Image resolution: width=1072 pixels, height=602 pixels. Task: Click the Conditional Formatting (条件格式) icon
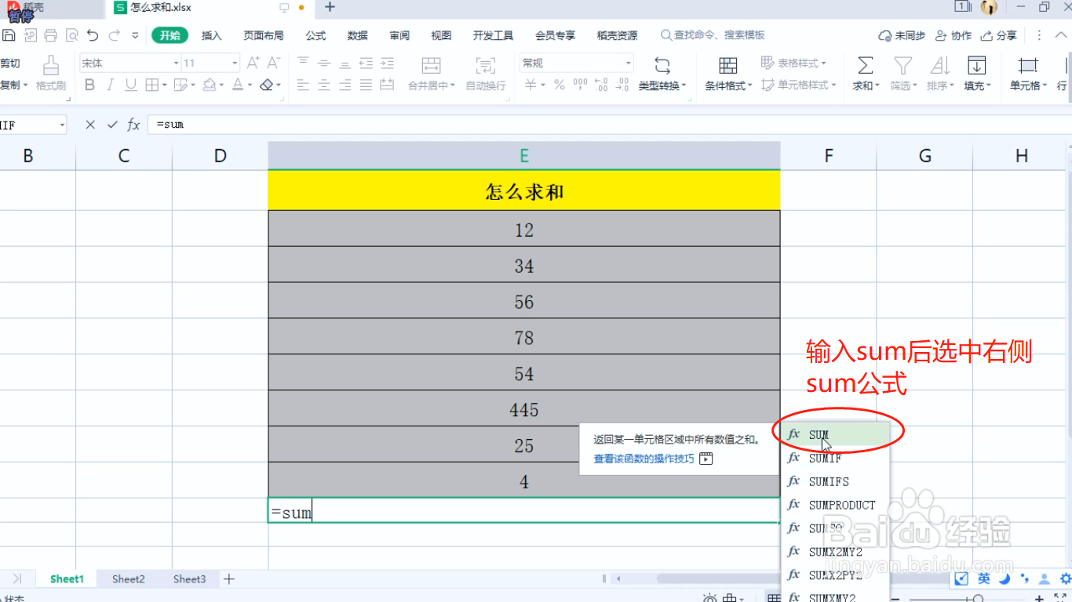point(728,65)
